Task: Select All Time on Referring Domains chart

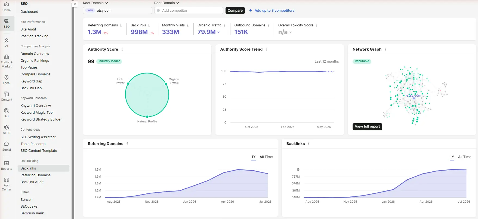Action: (x=266, y=157)
